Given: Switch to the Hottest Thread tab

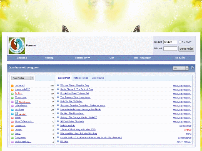Looking at the screenshot, I should click(x=81, y=78).
